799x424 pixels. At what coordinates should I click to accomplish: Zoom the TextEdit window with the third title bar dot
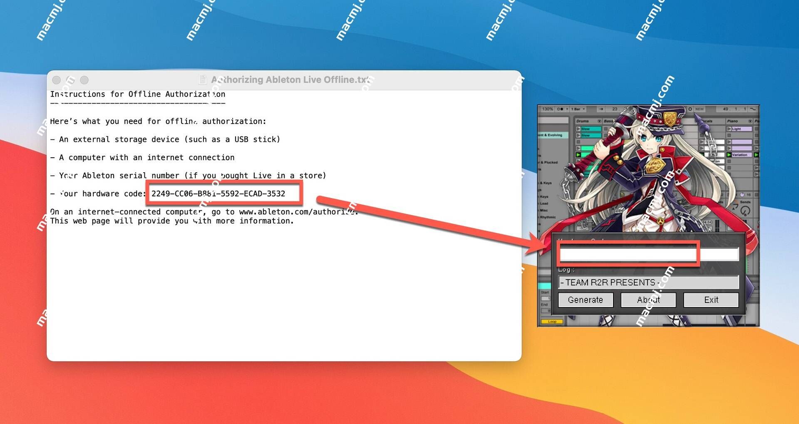pos(84,80)
